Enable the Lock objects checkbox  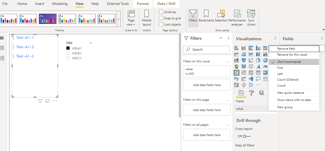point(161,24)
